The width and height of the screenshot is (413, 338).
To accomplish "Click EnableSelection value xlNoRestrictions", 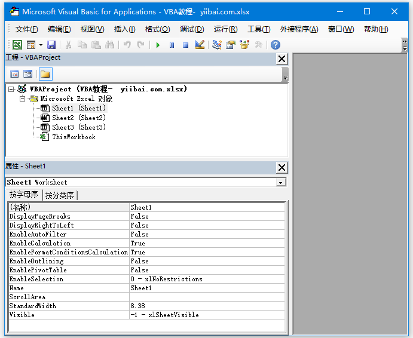I will point(207,279).
